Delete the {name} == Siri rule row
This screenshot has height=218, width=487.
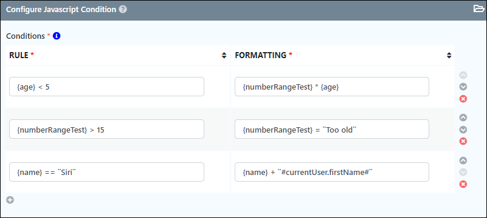[x=463, y=184]
